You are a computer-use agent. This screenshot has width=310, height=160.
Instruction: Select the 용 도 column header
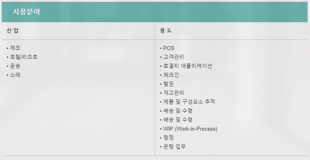click(166, 31)
